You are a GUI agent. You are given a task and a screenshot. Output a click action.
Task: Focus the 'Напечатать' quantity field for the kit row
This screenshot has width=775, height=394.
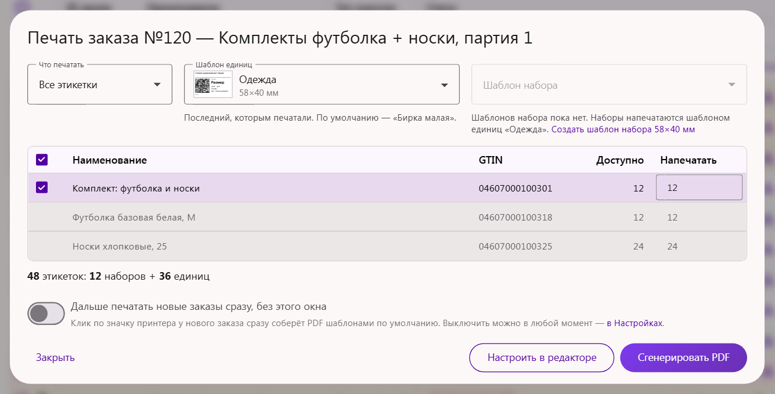699,187
